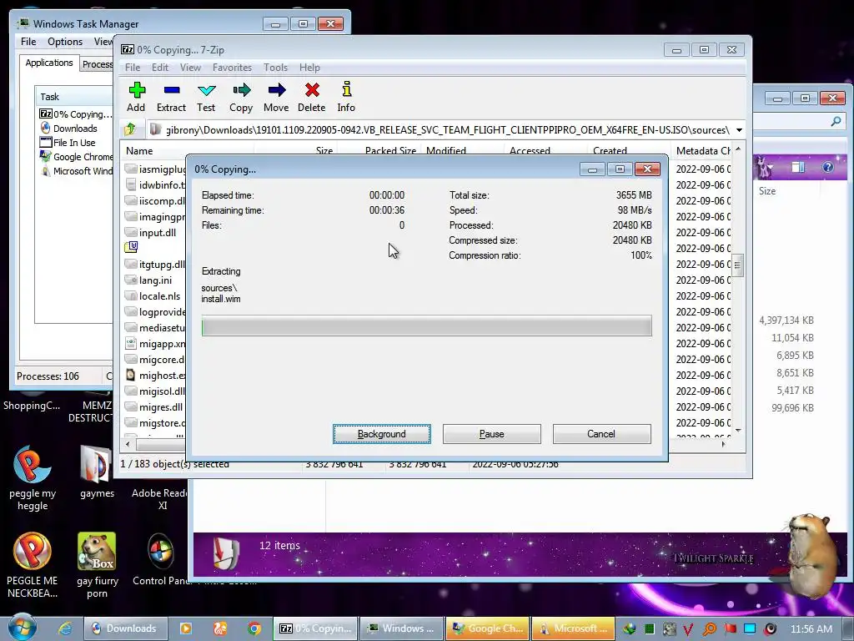
Task: Open the Edit menu in 7-Zip
Action: (x=159, y=68)
